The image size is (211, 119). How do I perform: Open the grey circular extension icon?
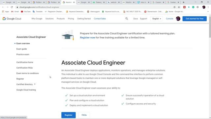pos(197,7)
